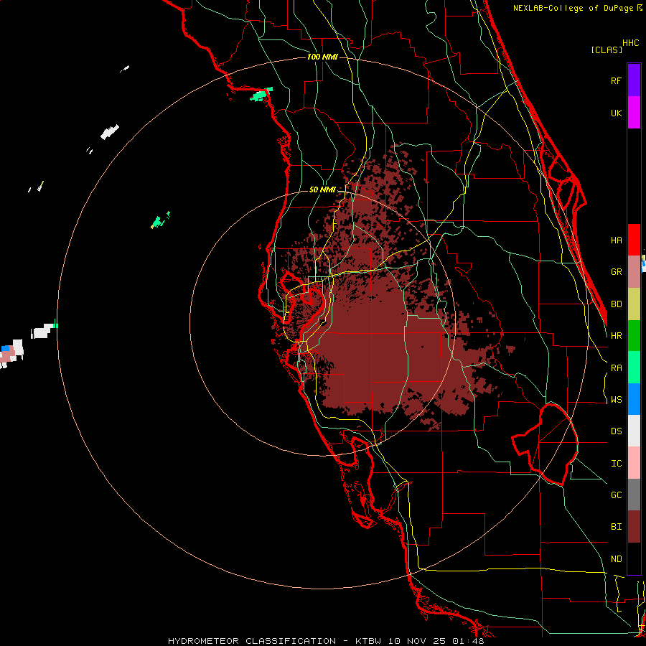Click the BI legend label
This screenshot has height=646, width=646.
click(x=616, y=527)
